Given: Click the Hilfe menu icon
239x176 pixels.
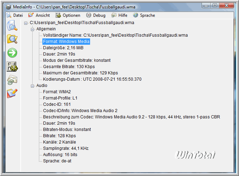Looking at the screenshot, I should click(114, 15).
